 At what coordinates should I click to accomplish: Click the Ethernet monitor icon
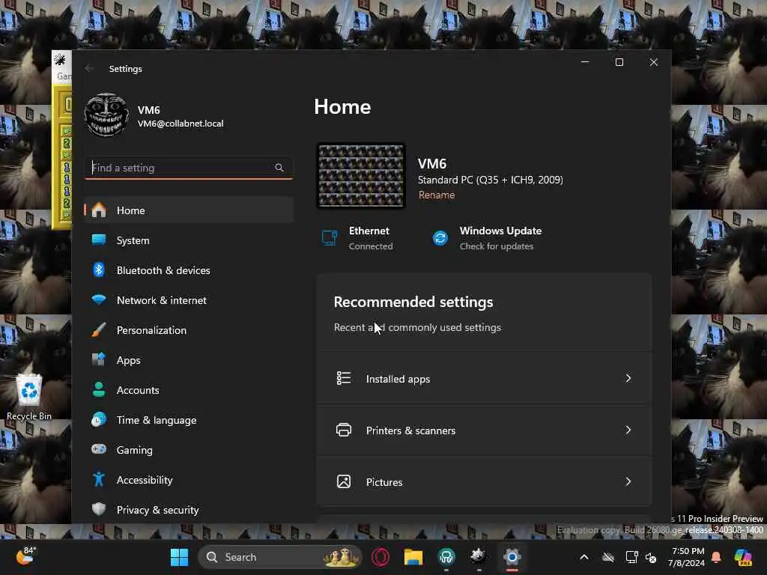click(x=330, y=238)
